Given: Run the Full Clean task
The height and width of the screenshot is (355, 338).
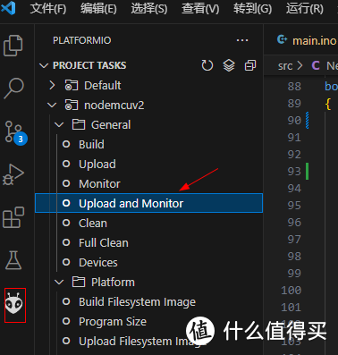Looking at the screenshot, I should point(149,242).
